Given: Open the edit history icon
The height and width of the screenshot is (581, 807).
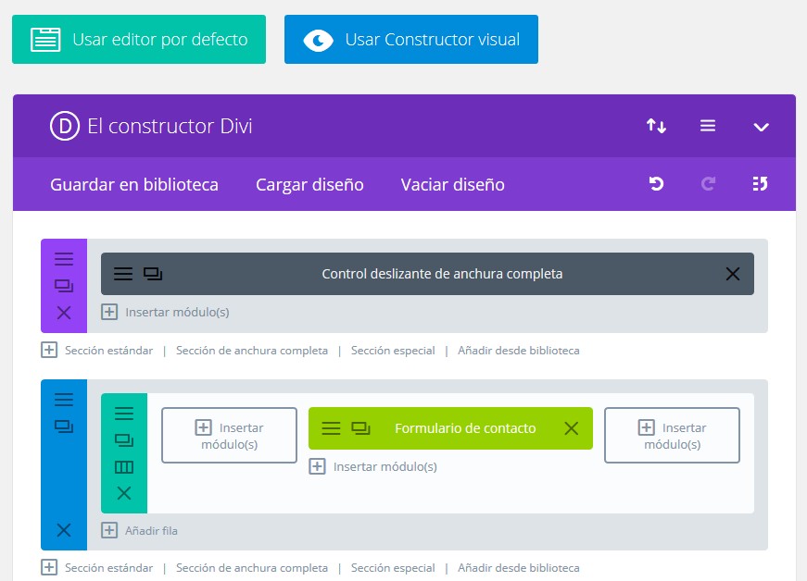Looking at the screenshot, I should (761, 184).
